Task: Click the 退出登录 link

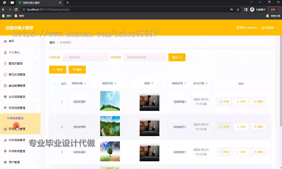Action: (x=268, y=28)
